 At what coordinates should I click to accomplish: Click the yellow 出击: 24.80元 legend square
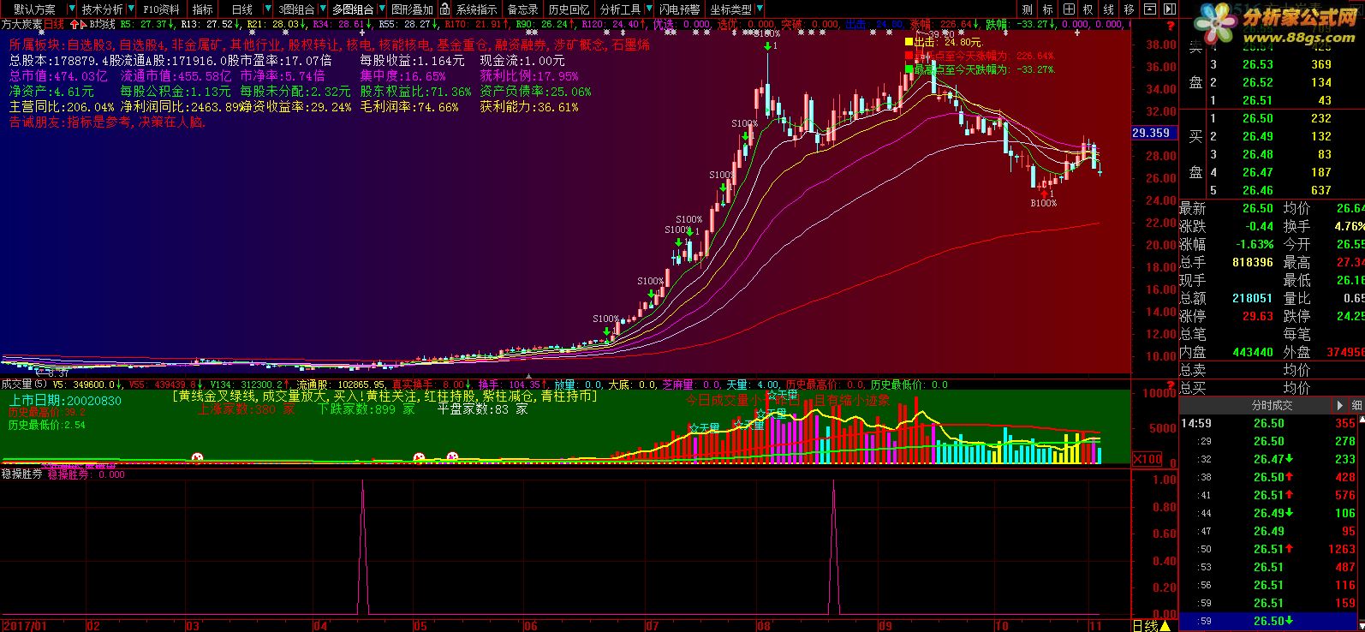coord(910,41)
